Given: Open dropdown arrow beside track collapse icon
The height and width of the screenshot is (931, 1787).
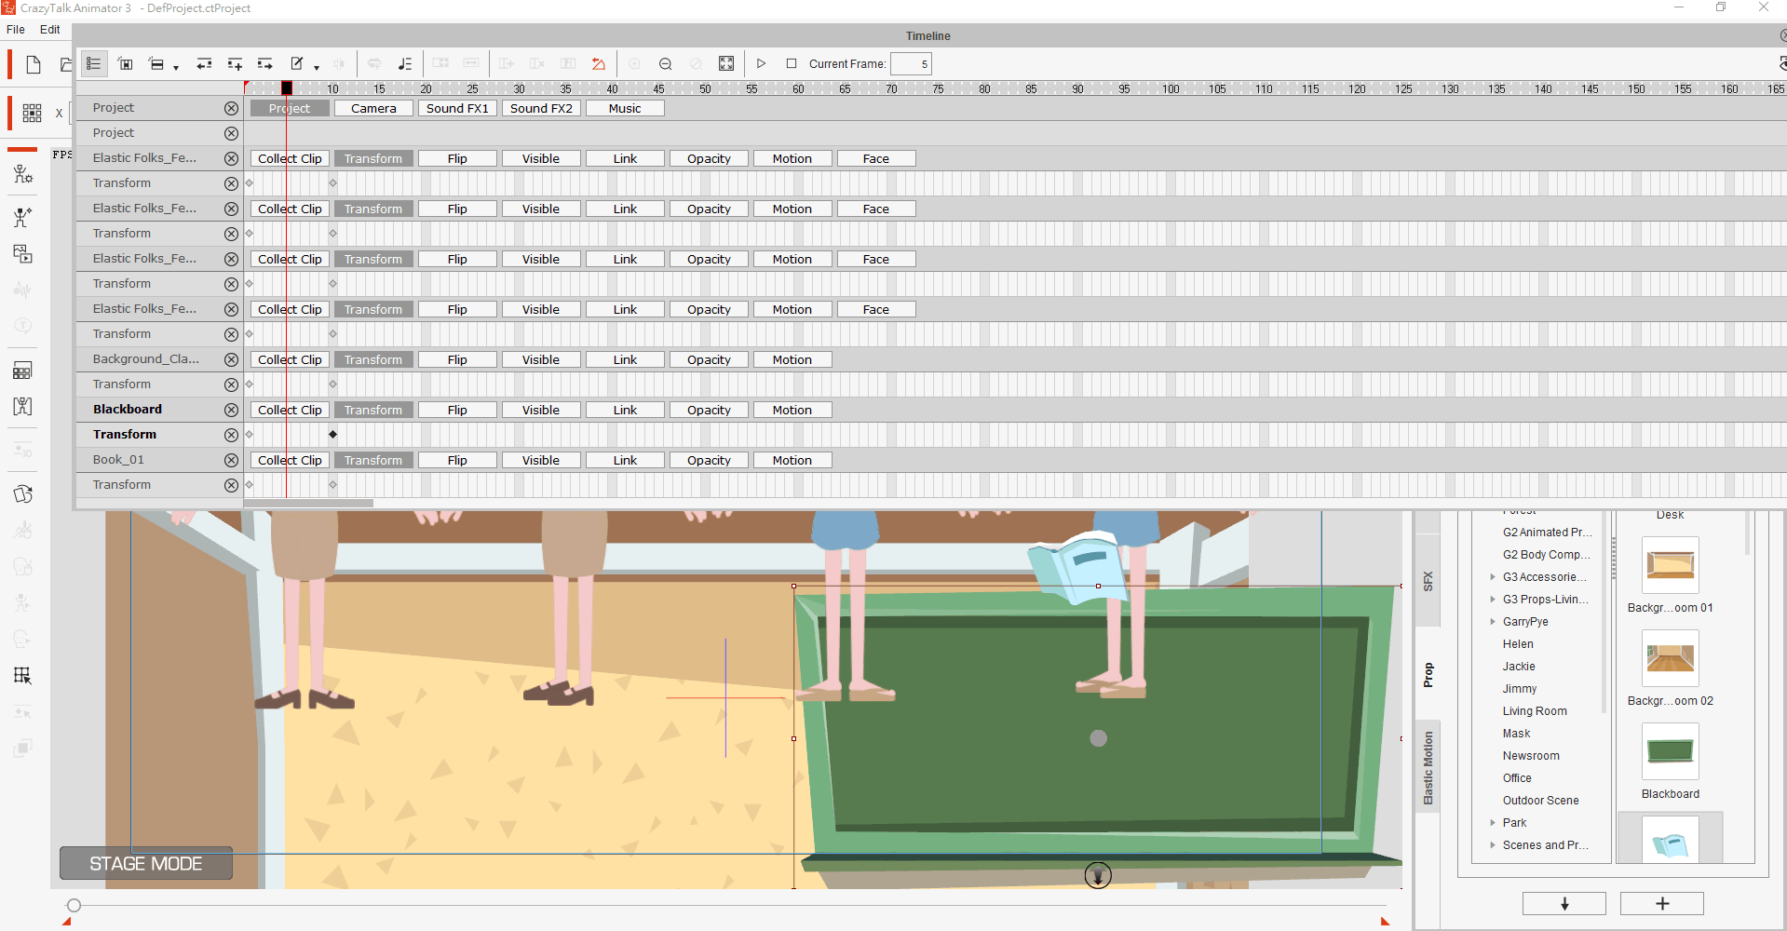Looking at the screenshot, I should (176, 67).
